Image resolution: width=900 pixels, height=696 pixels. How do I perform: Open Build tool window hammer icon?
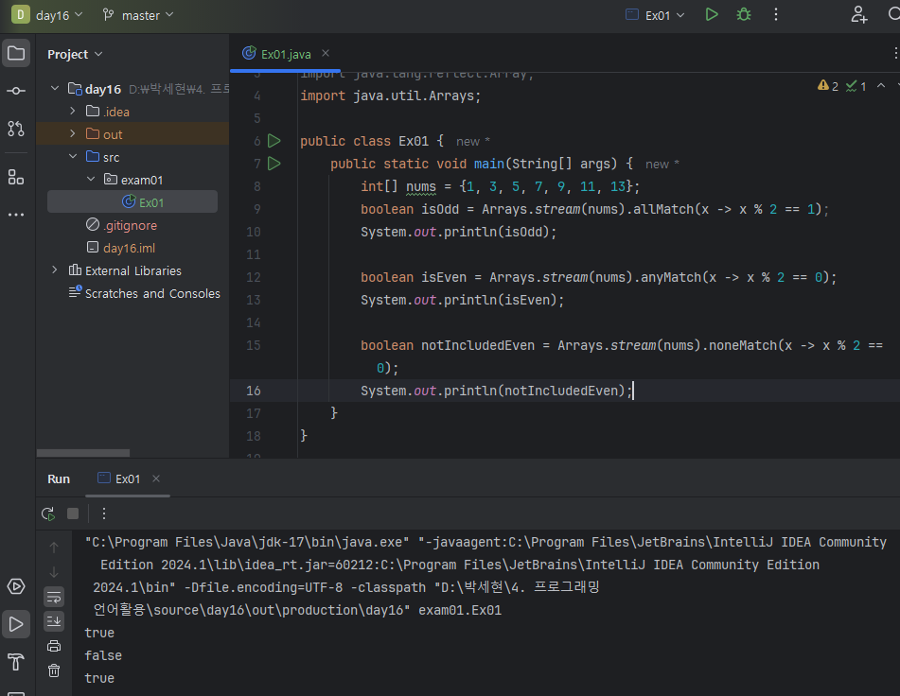[x=16, y=661]
